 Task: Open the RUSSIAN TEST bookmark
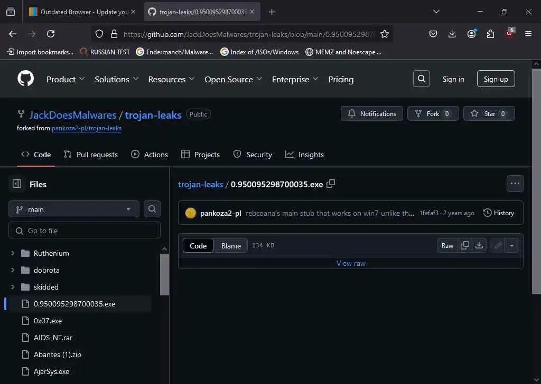(105, 52)
